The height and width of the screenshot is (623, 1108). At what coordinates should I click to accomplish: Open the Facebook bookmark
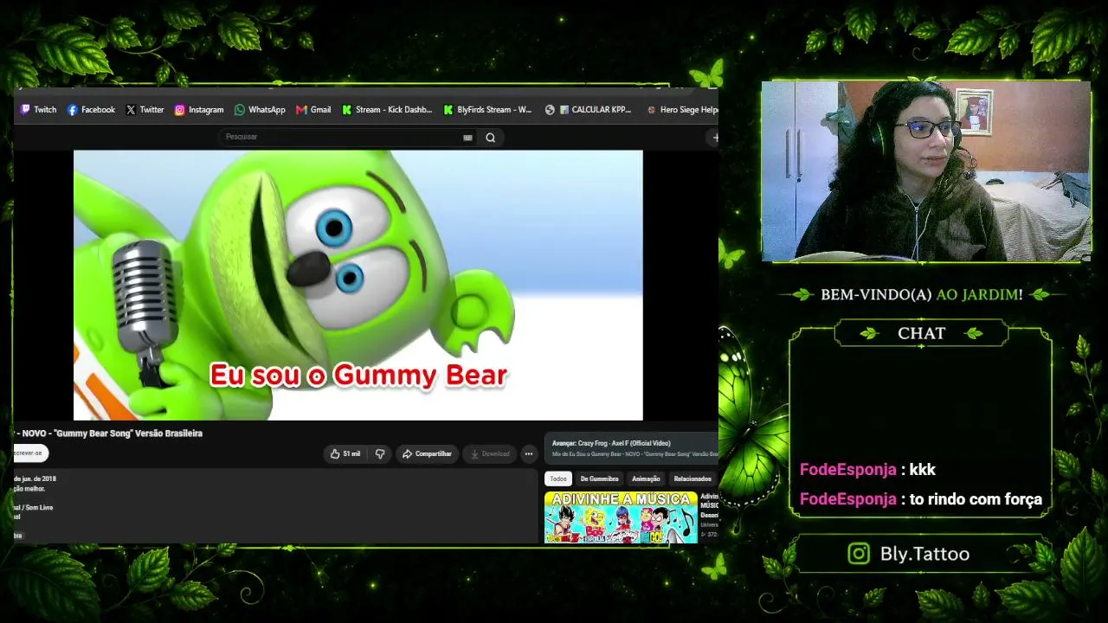91,110
